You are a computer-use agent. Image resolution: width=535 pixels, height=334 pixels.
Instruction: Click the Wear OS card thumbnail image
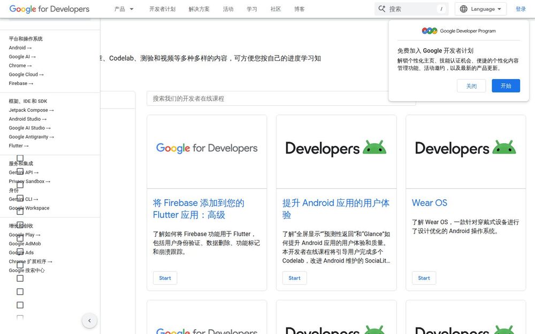466,152
